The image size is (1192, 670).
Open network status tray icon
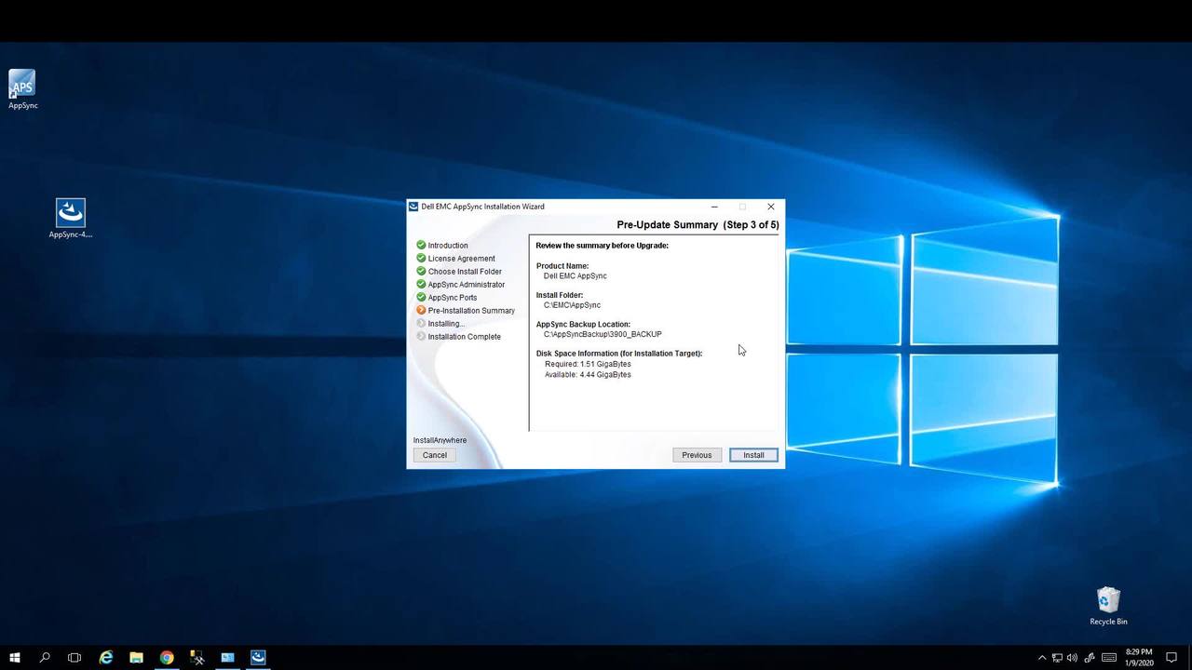pyautogui.click(x=1057, y=658)
